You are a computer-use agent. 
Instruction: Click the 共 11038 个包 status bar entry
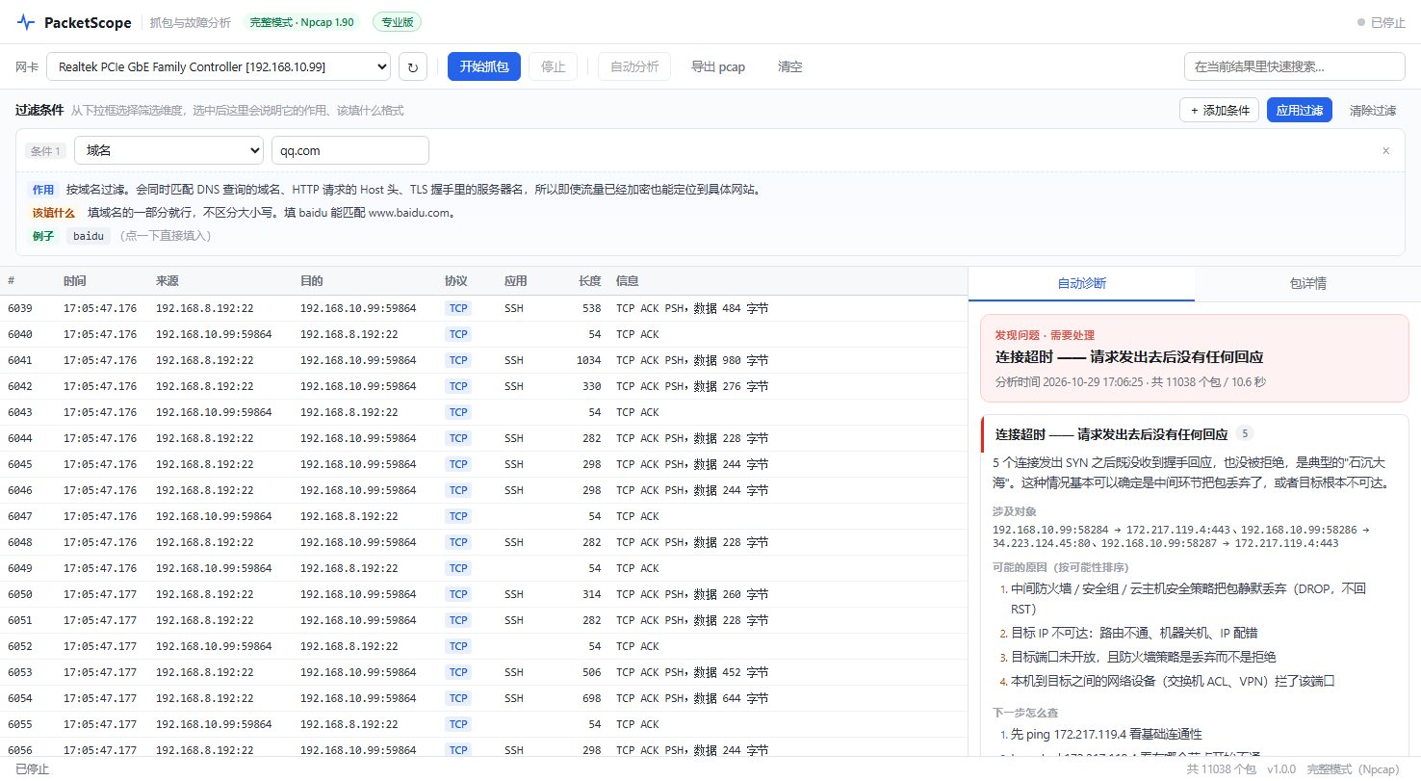(x=1221, y=769)
